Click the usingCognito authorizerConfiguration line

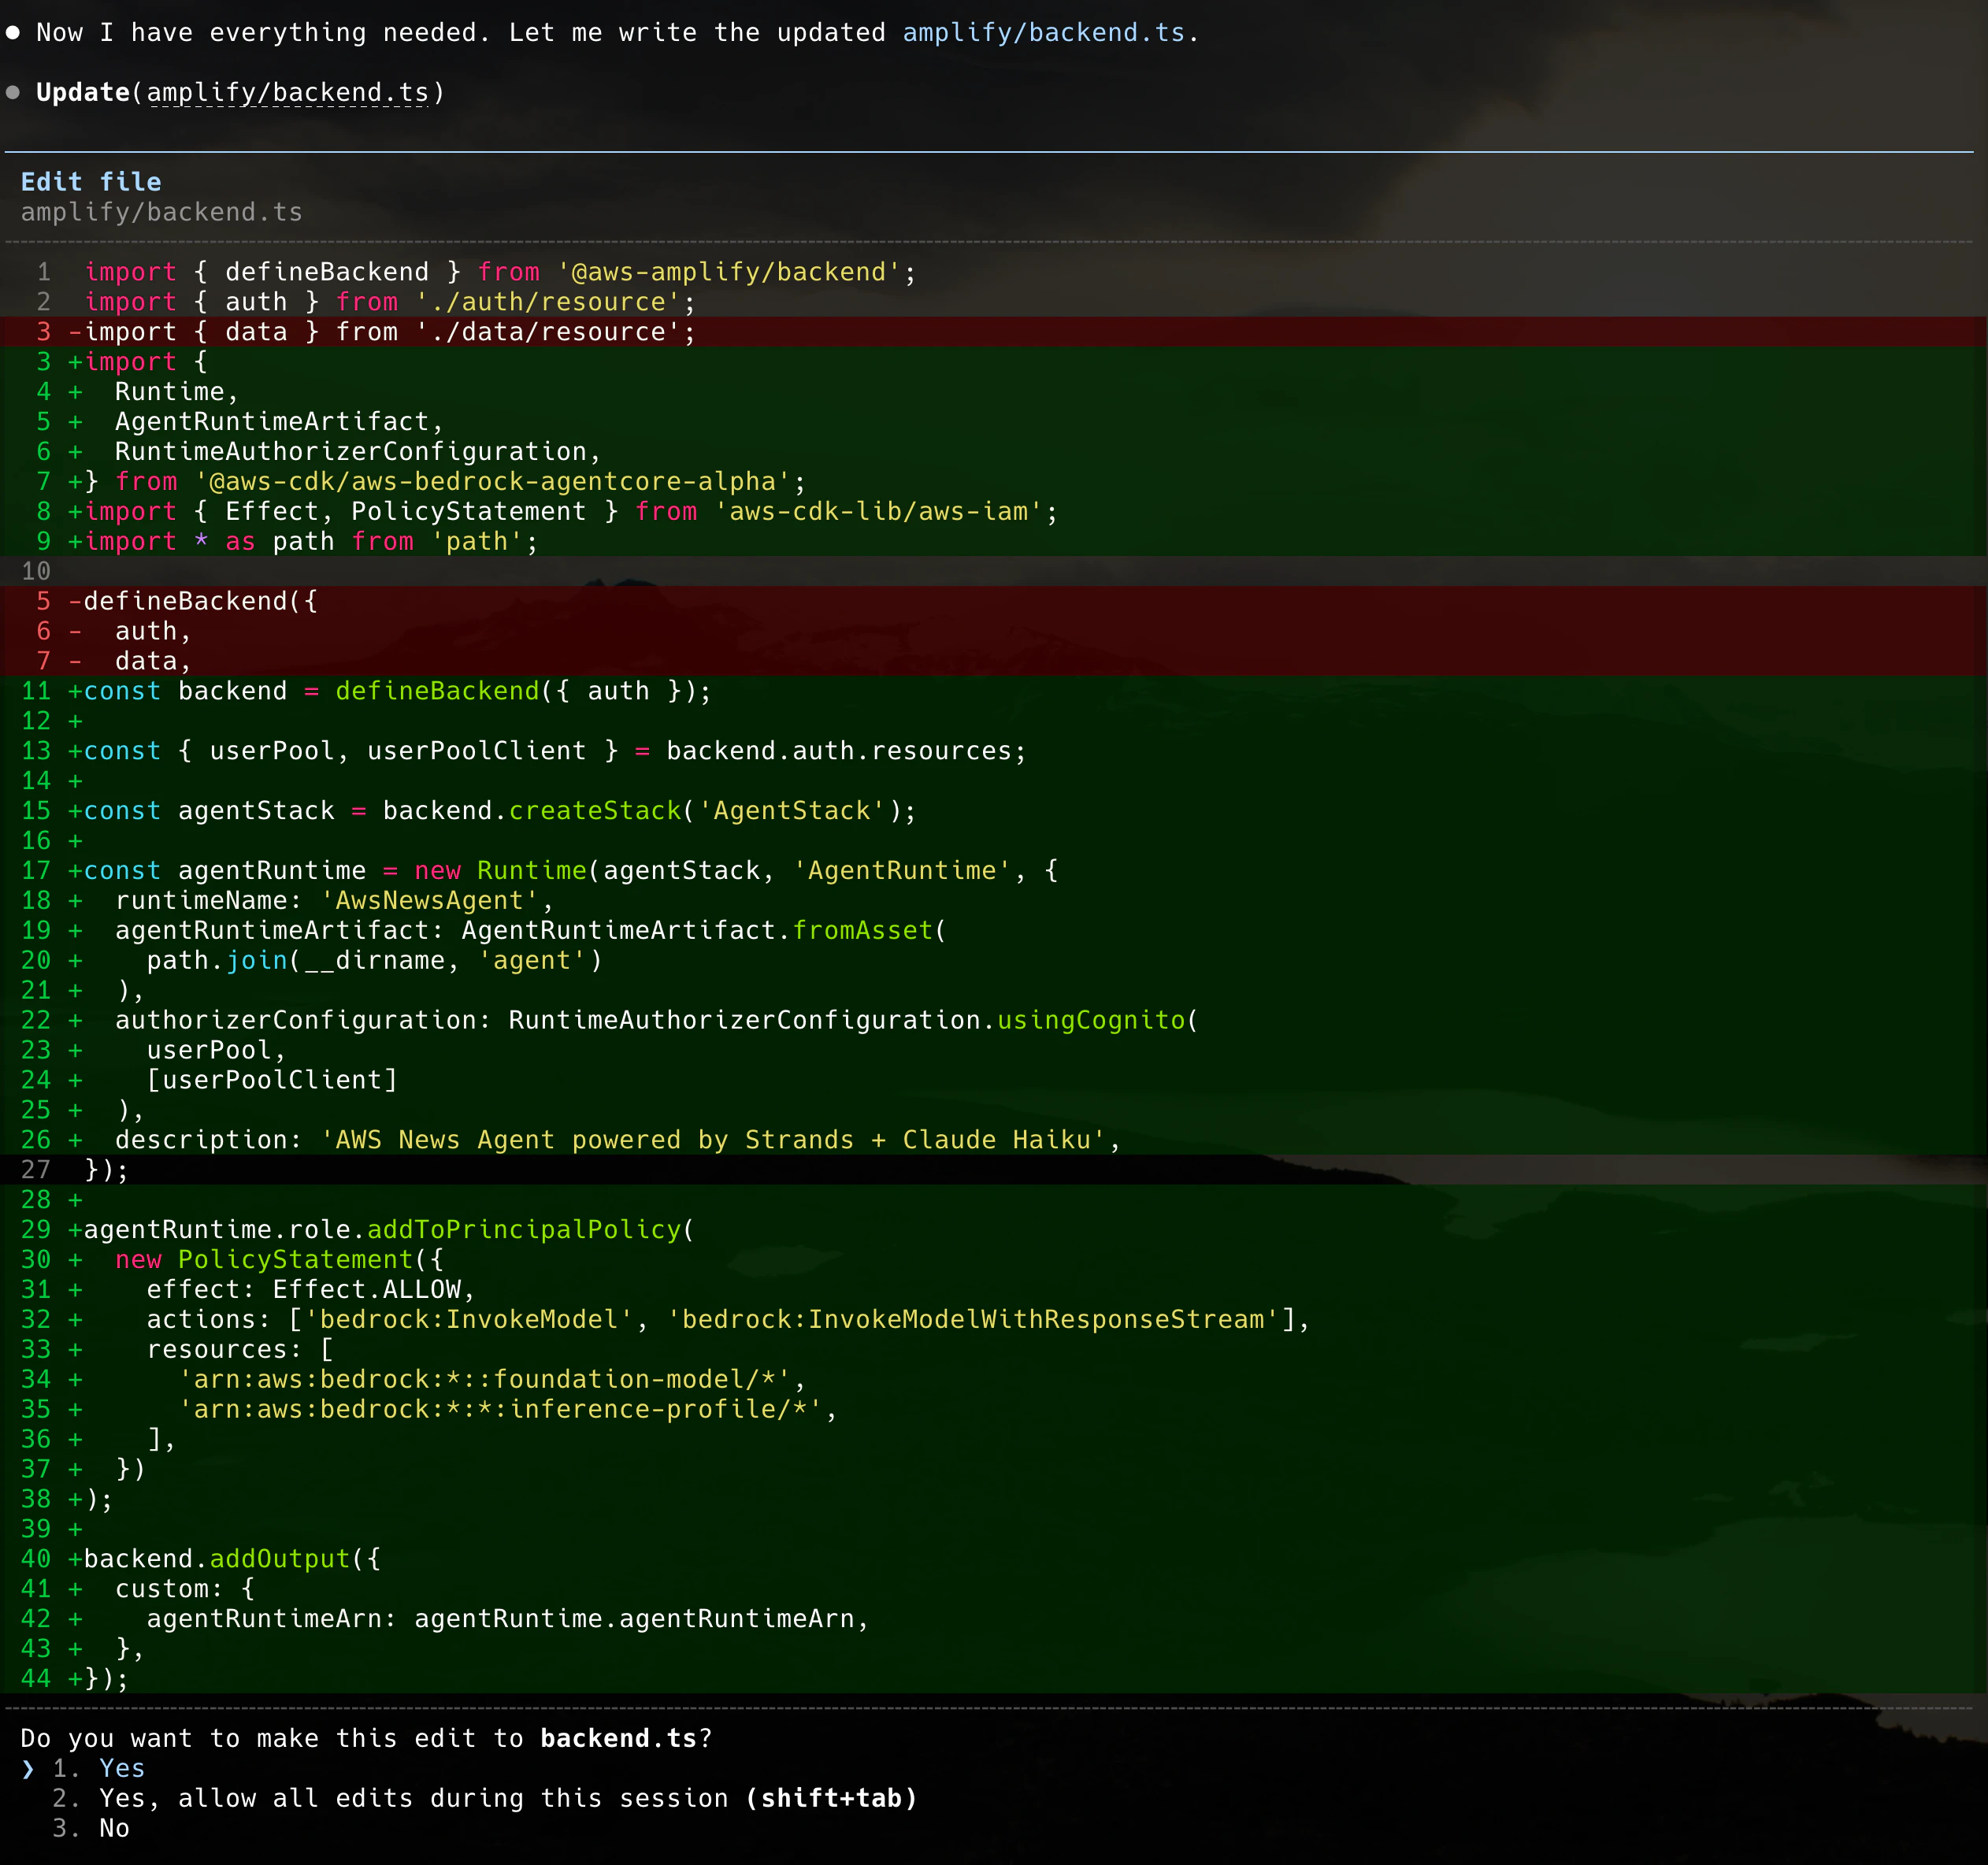click(994, 1020)
